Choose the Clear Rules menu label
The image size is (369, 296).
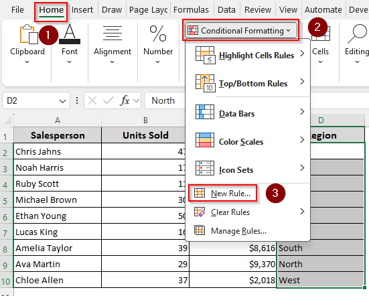point(230,212)
